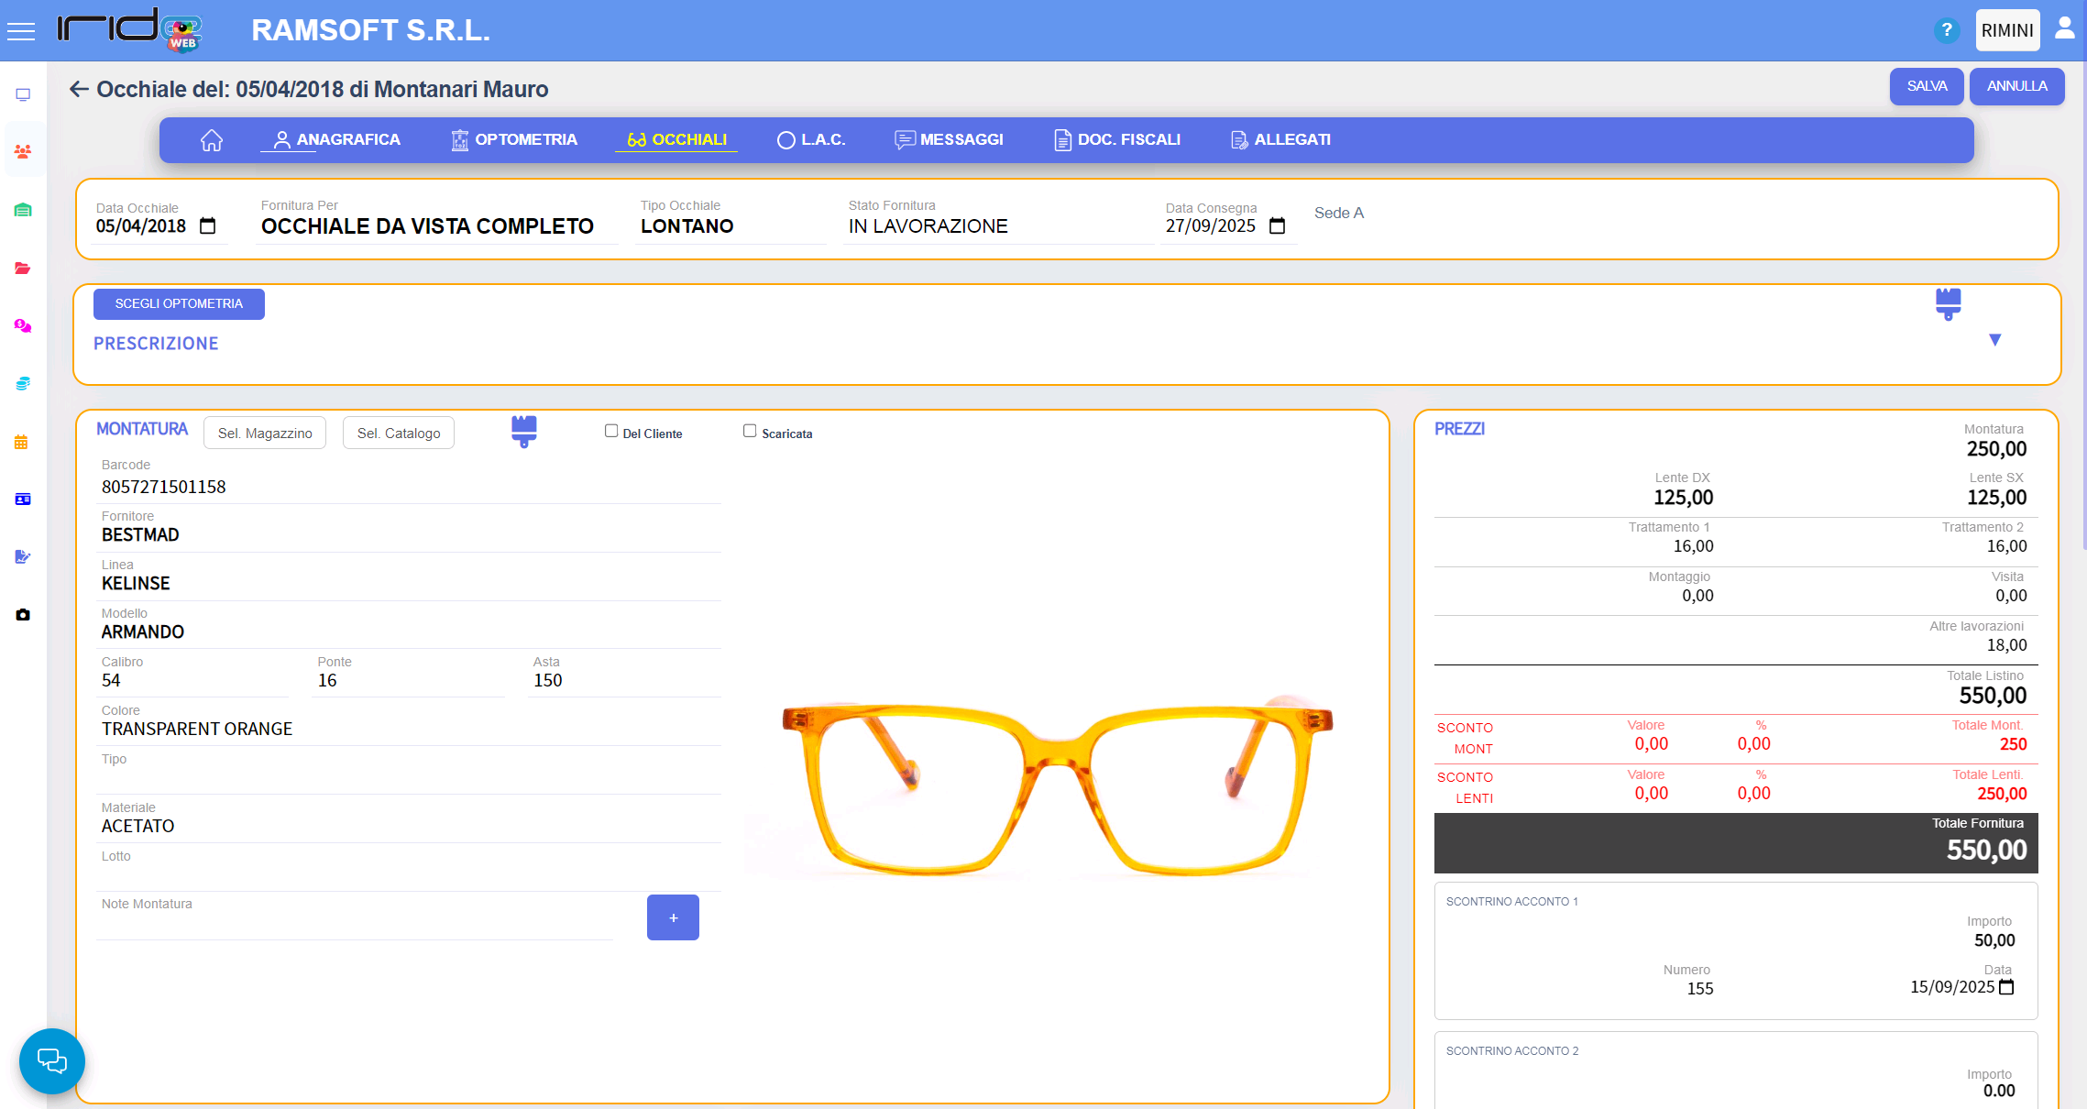
Task: Switch to the OPTOMETRIA tab
Action: (x=514, y=140)
